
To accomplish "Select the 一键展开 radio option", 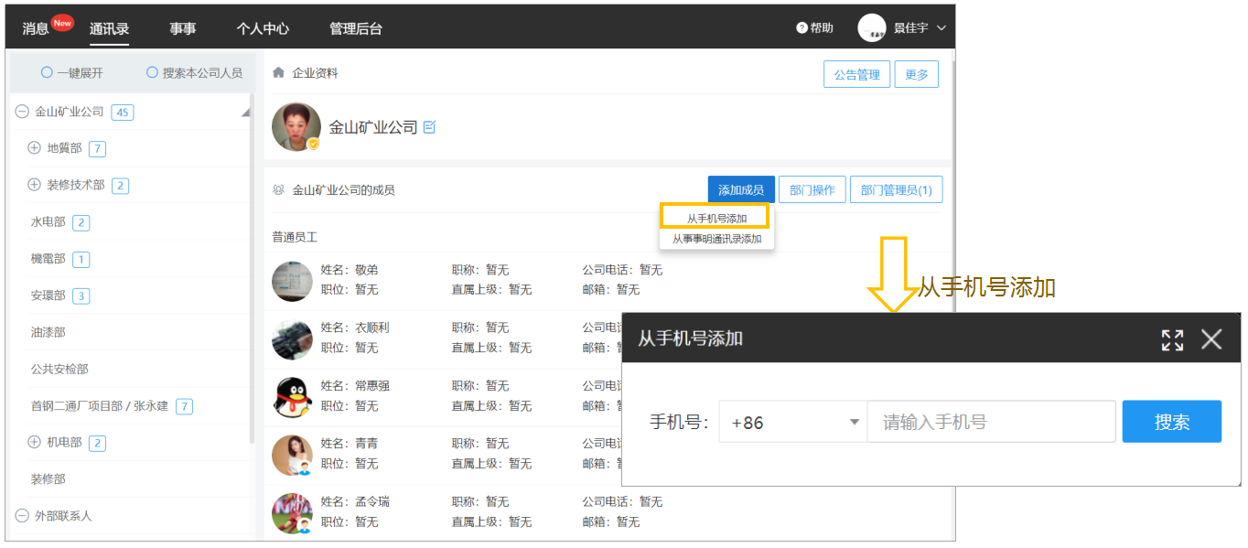I will [x=47, y=72].
